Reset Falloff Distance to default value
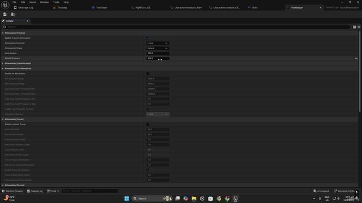The height and width of the screenshot is (203, 362). coord(356,59)
